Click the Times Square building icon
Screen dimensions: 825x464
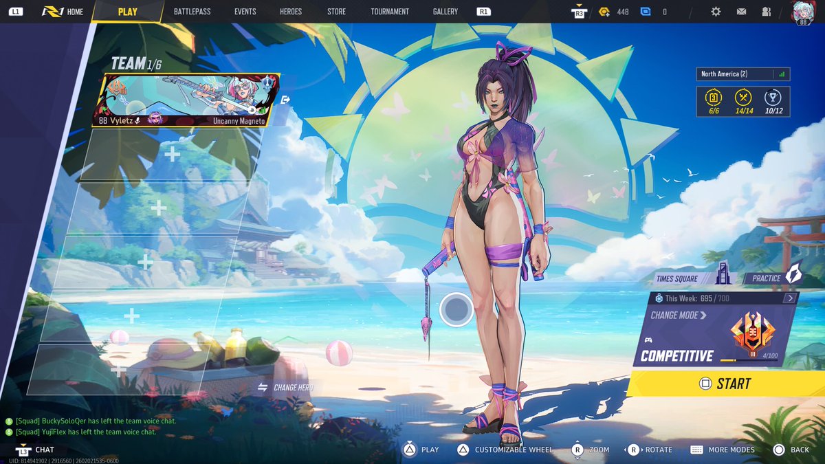[x=723, y=274]
